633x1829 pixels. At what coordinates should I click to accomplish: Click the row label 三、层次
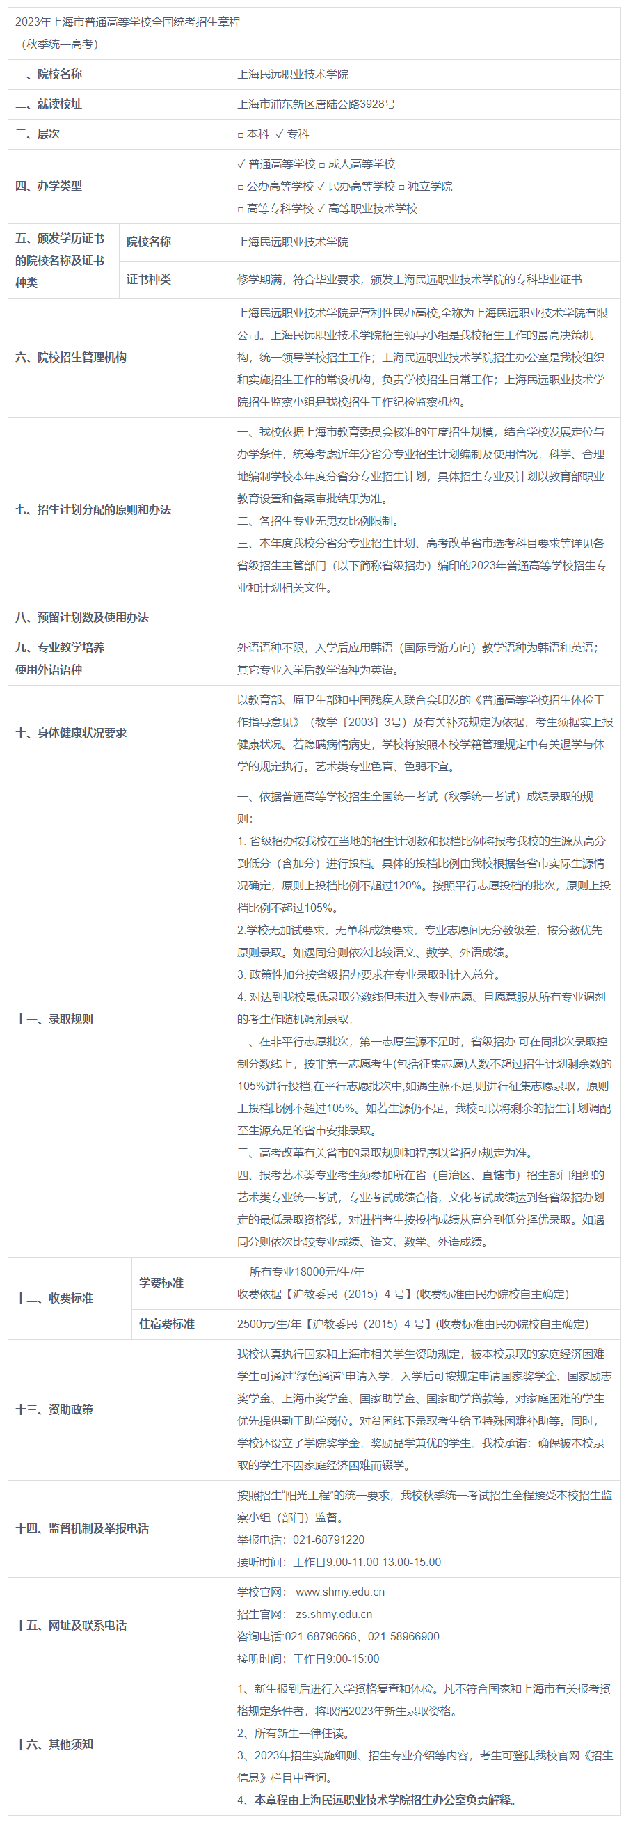coord(38,134)
